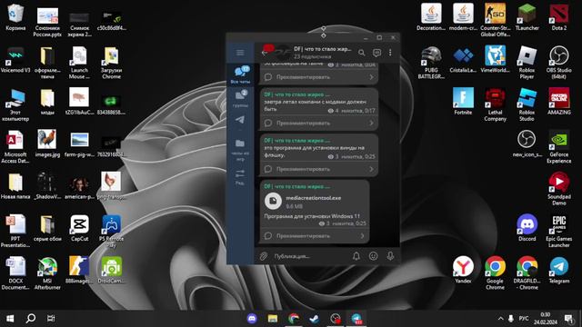Select Roblox Studio desktop shortcut
Screen dimensions: 582x327
coord(527,105)
